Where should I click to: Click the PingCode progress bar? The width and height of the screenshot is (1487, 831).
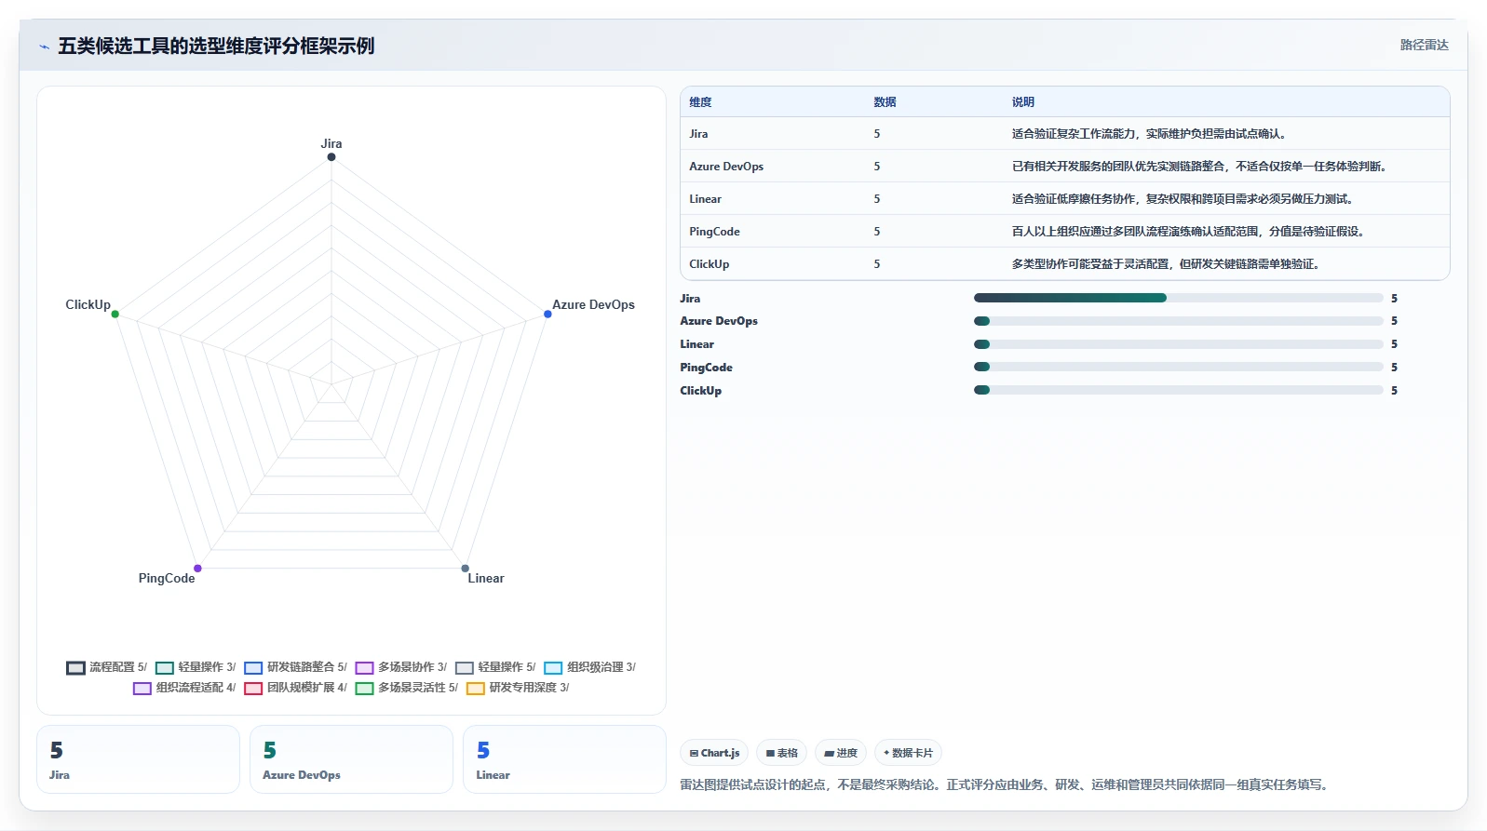pyautogui.click(x=1178, y=367)
